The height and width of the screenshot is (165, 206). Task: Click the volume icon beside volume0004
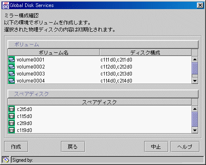12,80
